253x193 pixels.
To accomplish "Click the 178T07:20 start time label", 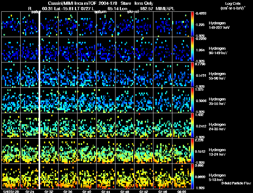I will [x=11, y=192].
